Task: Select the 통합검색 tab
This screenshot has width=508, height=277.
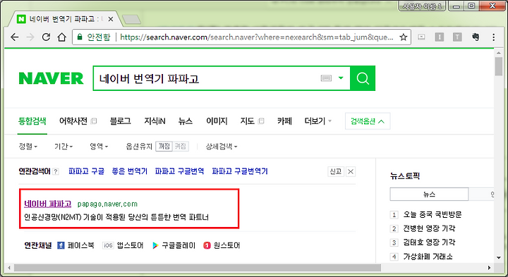Action: point(32,121)
